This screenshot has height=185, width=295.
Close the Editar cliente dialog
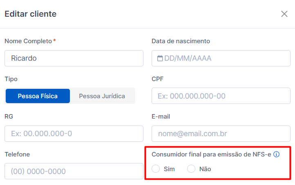click(284, 14)
